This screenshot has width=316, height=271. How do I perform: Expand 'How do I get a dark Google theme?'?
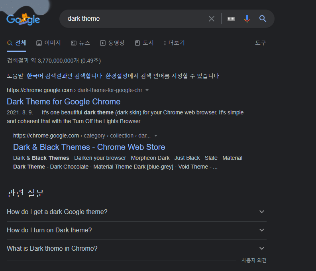tap(137, 212)
